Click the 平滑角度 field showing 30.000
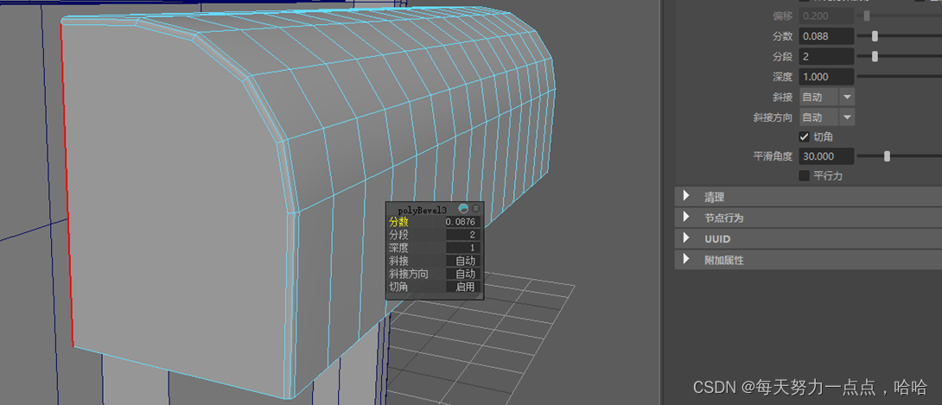942x405 pixels. click(x=827, y=156)
